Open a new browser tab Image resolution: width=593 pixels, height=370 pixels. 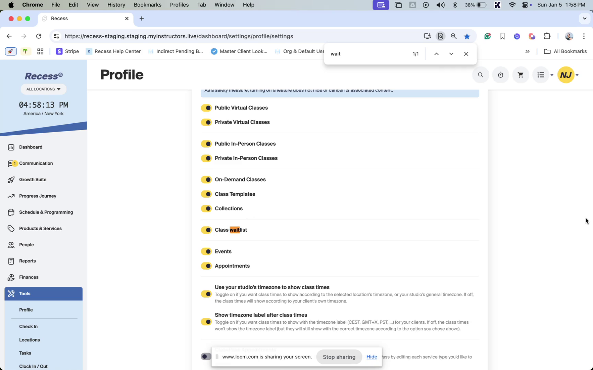(x=142, y=18)
